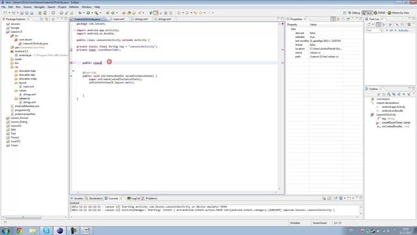Click the Open Perspective icon
The width and height of the screenshot is (417, 235).
pos(345,13)
